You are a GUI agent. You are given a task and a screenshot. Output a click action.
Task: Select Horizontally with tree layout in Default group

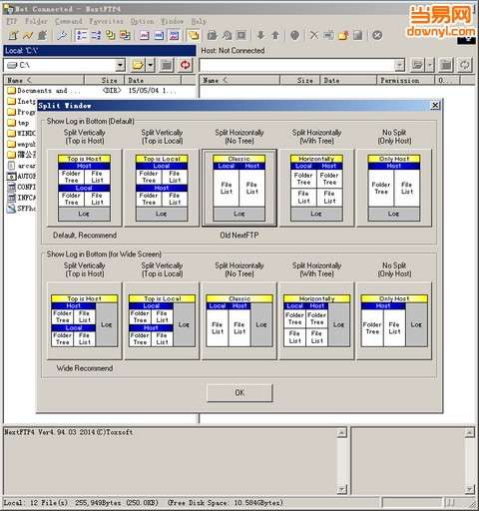click(x=316, y=188)
